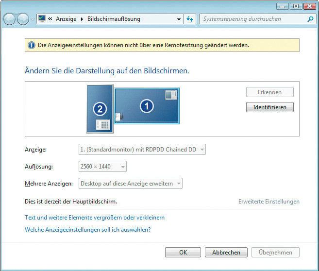Open the recent pages arrow beside Forward
319x271 pixels.
point(33,19)
